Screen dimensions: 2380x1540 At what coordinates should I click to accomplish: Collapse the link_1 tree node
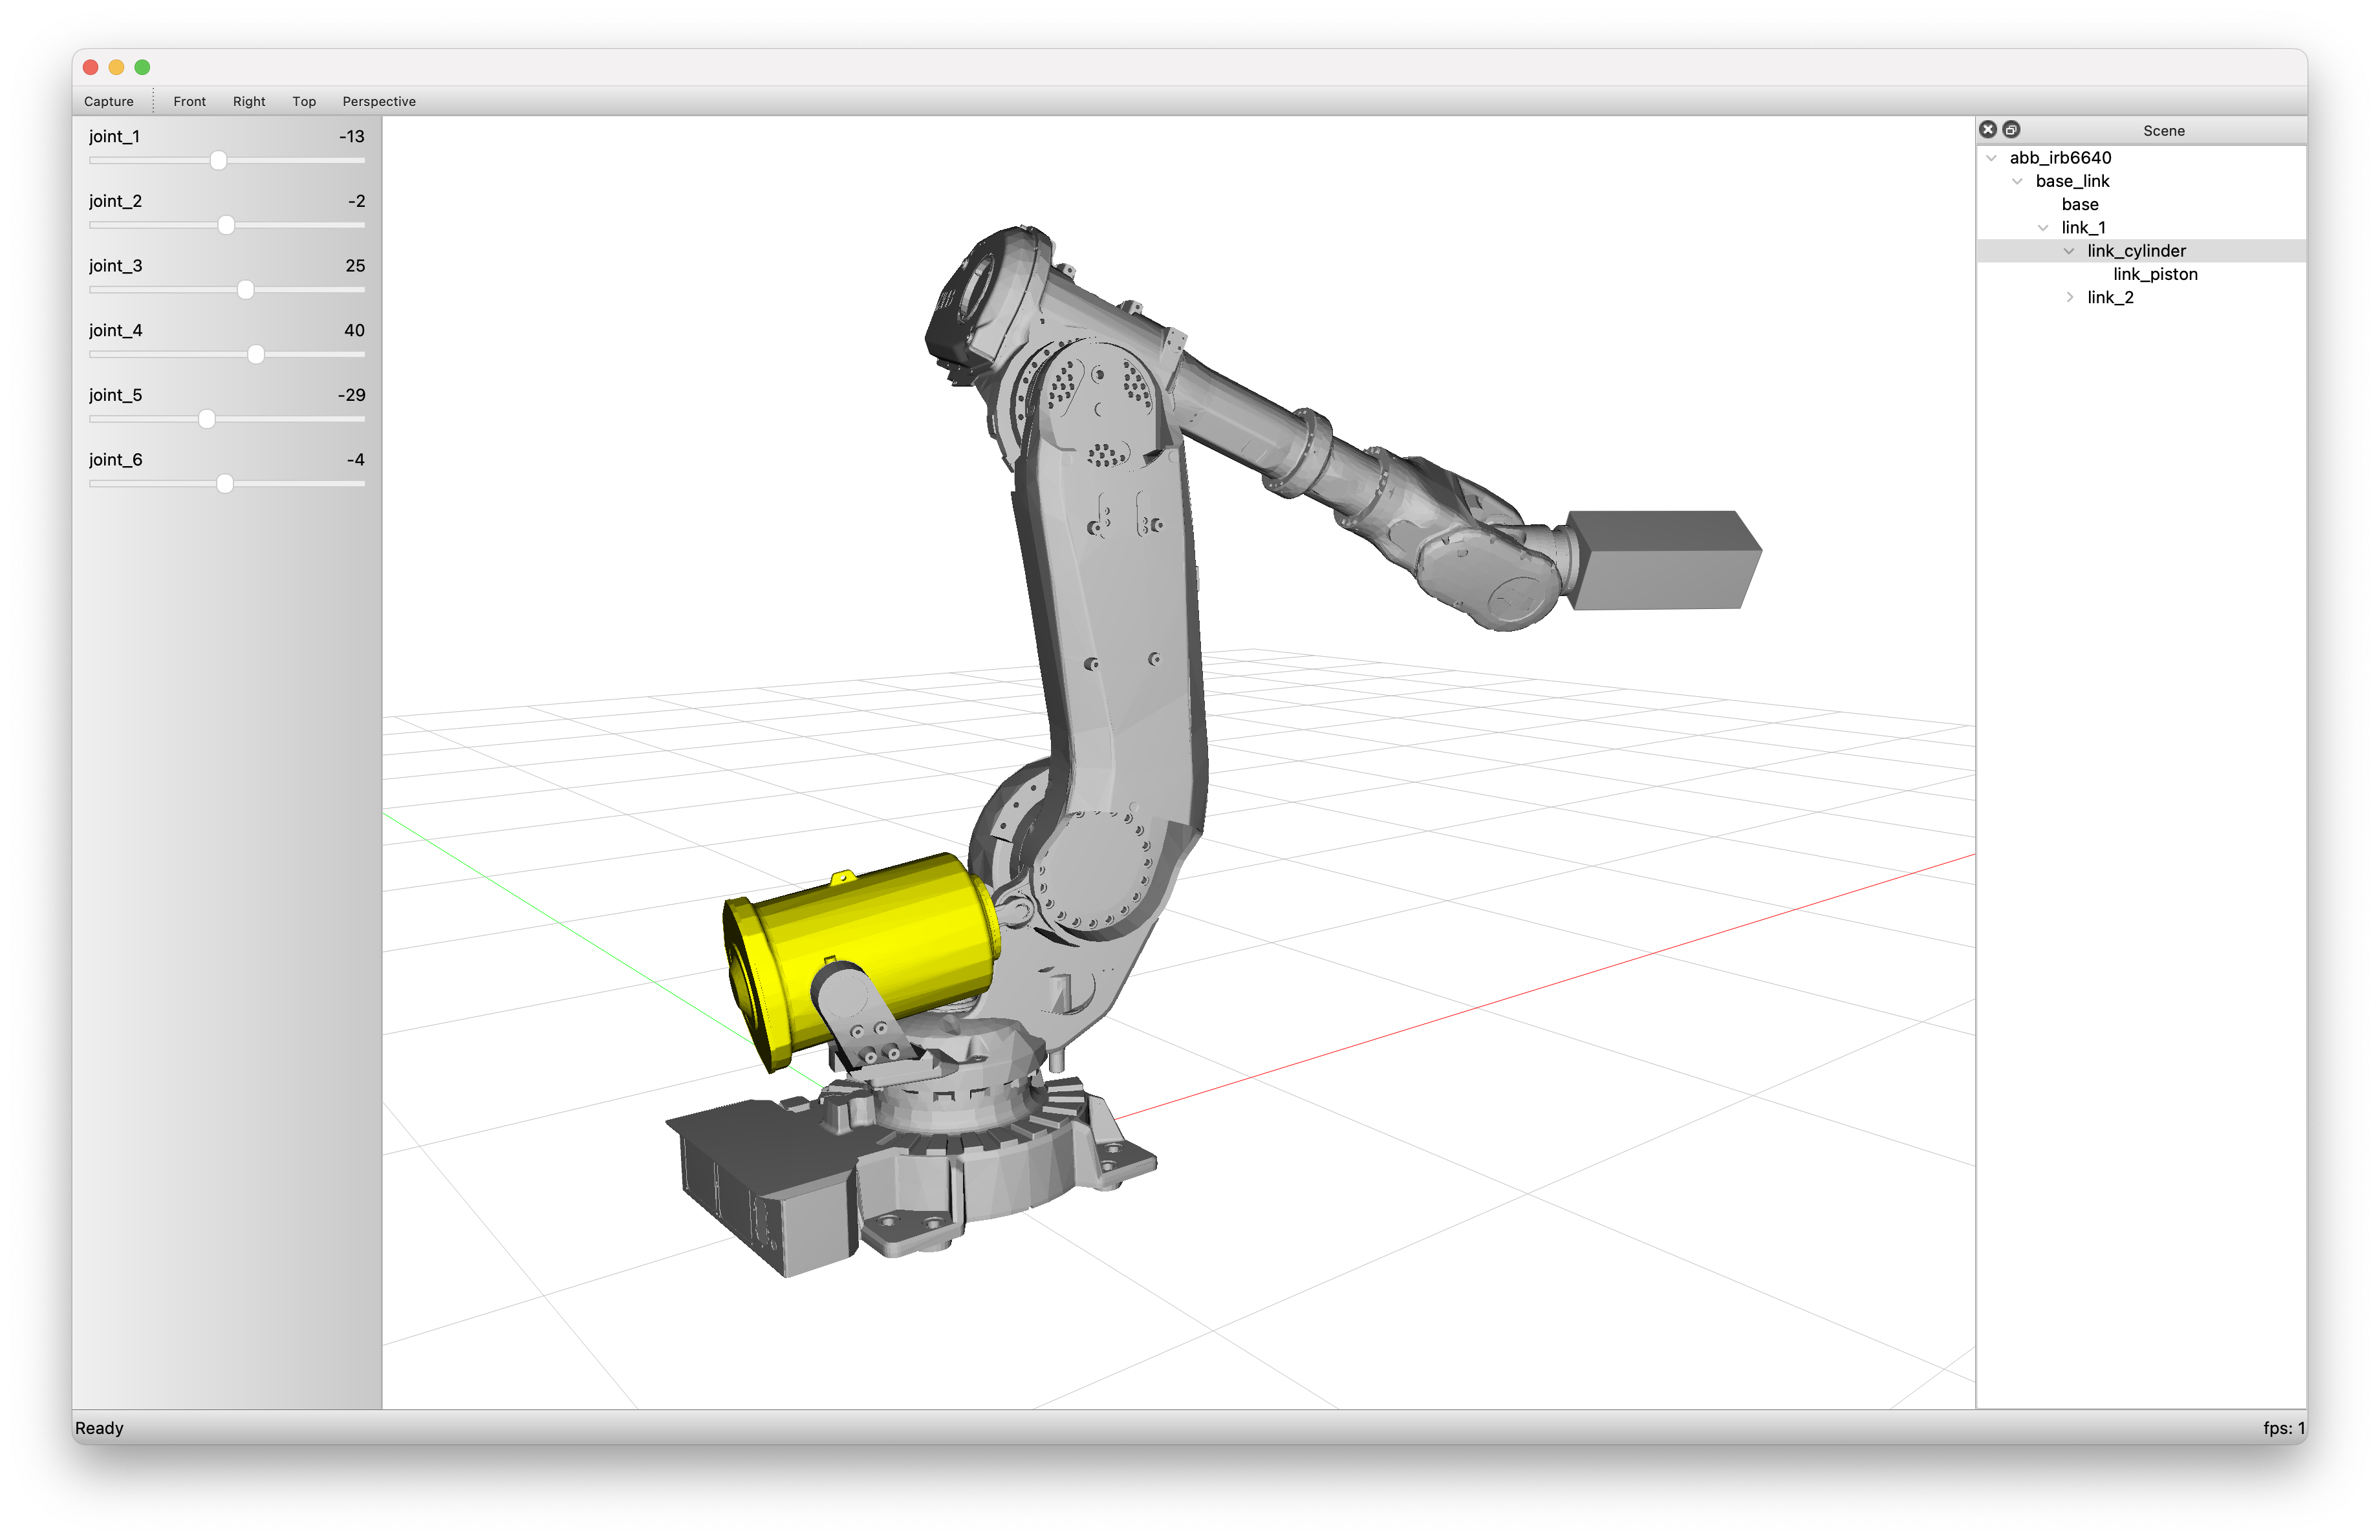(2043, 228)
